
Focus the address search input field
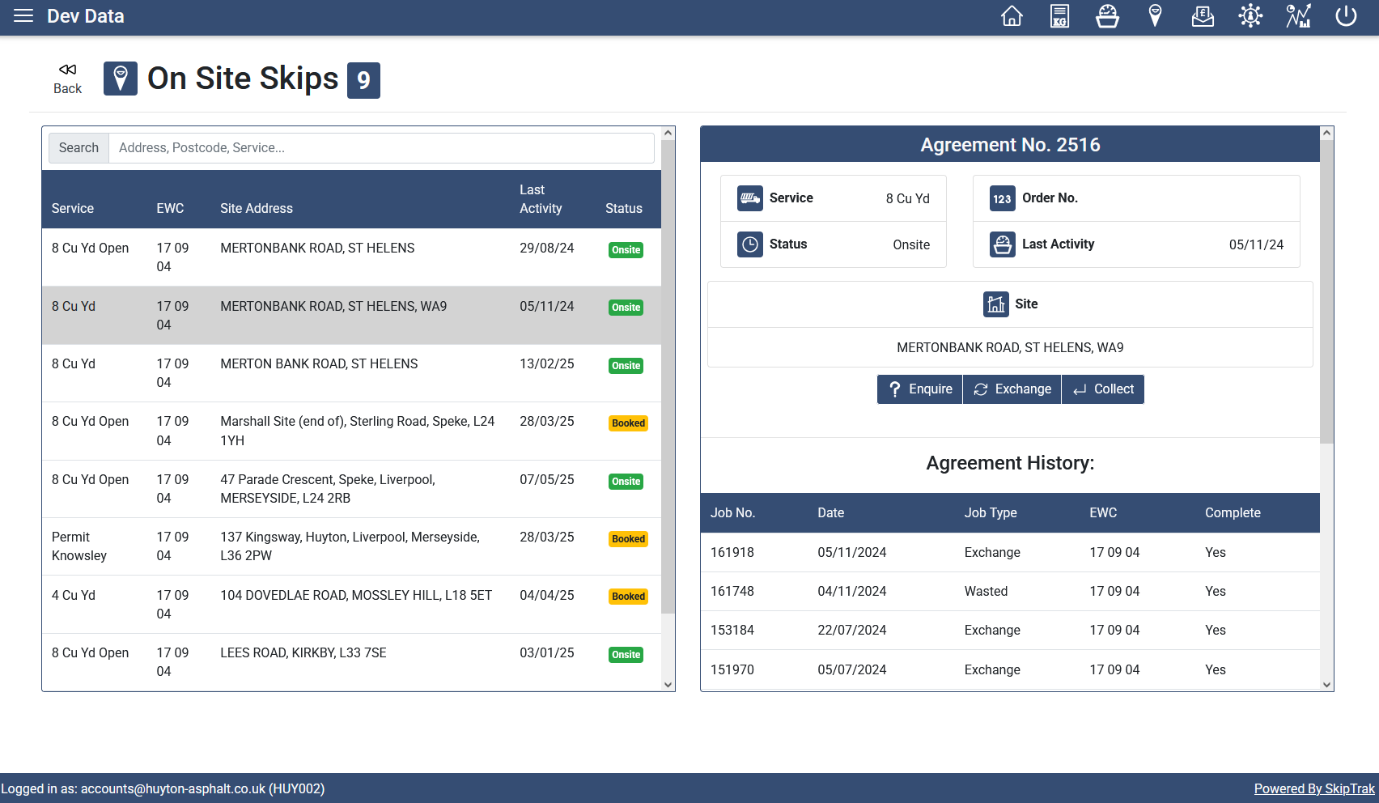click(x=381, y=148)
